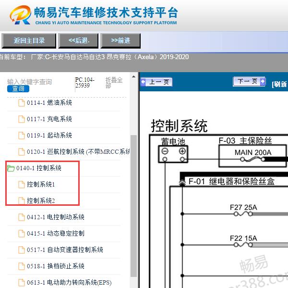Click the document icon beside 0412-1 电控制动系统
Viewport: 288px width, 288px height.
point(22,217)
